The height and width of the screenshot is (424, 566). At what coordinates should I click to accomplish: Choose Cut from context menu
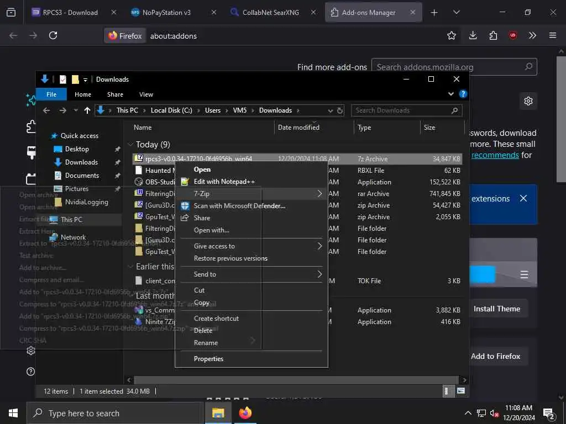click(199, 290)
